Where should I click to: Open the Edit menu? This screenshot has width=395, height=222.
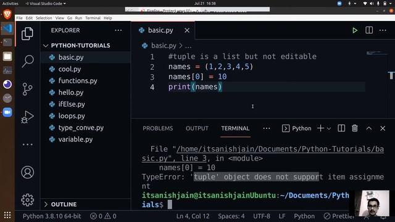(29, 18)
